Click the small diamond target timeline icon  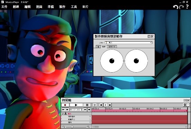coord(106,105)
